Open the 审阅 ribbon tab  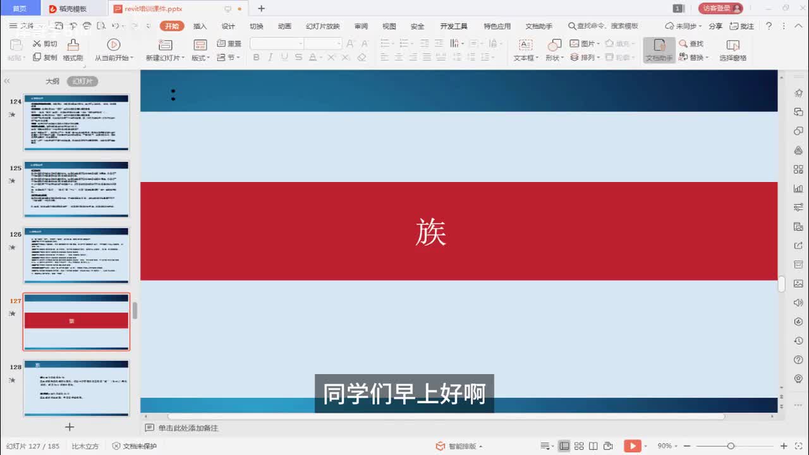(x=361, y=26)
